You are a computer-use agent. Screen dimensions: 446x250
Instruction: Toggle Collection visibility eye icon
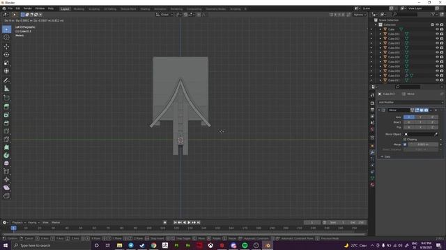click(437, 25)
